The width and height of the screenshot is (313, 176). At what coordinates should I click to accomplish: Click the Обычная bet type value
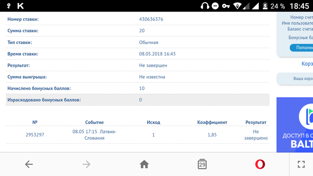point(149,43)
